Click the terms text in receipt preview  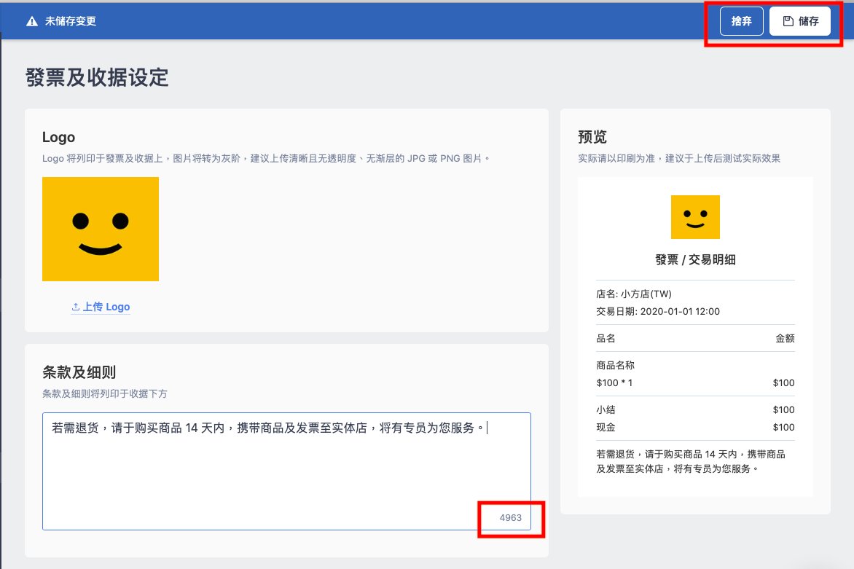tap(691, 462)
